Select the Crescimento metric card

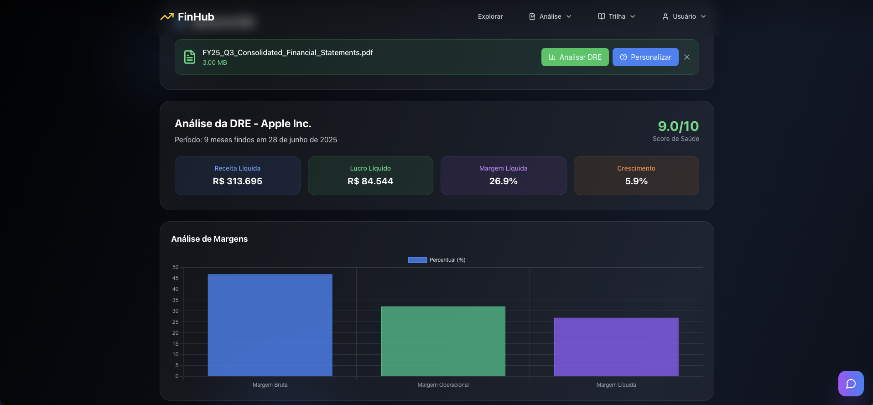click(x=636, y=176)
